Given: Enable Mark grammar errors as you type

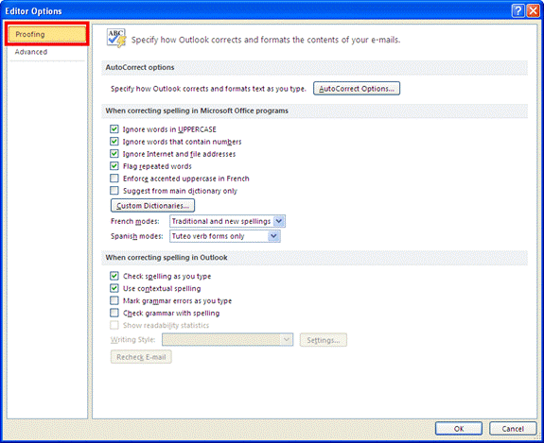Looking at the screenshot, I should pyautogui.click(x=114, y=300).
